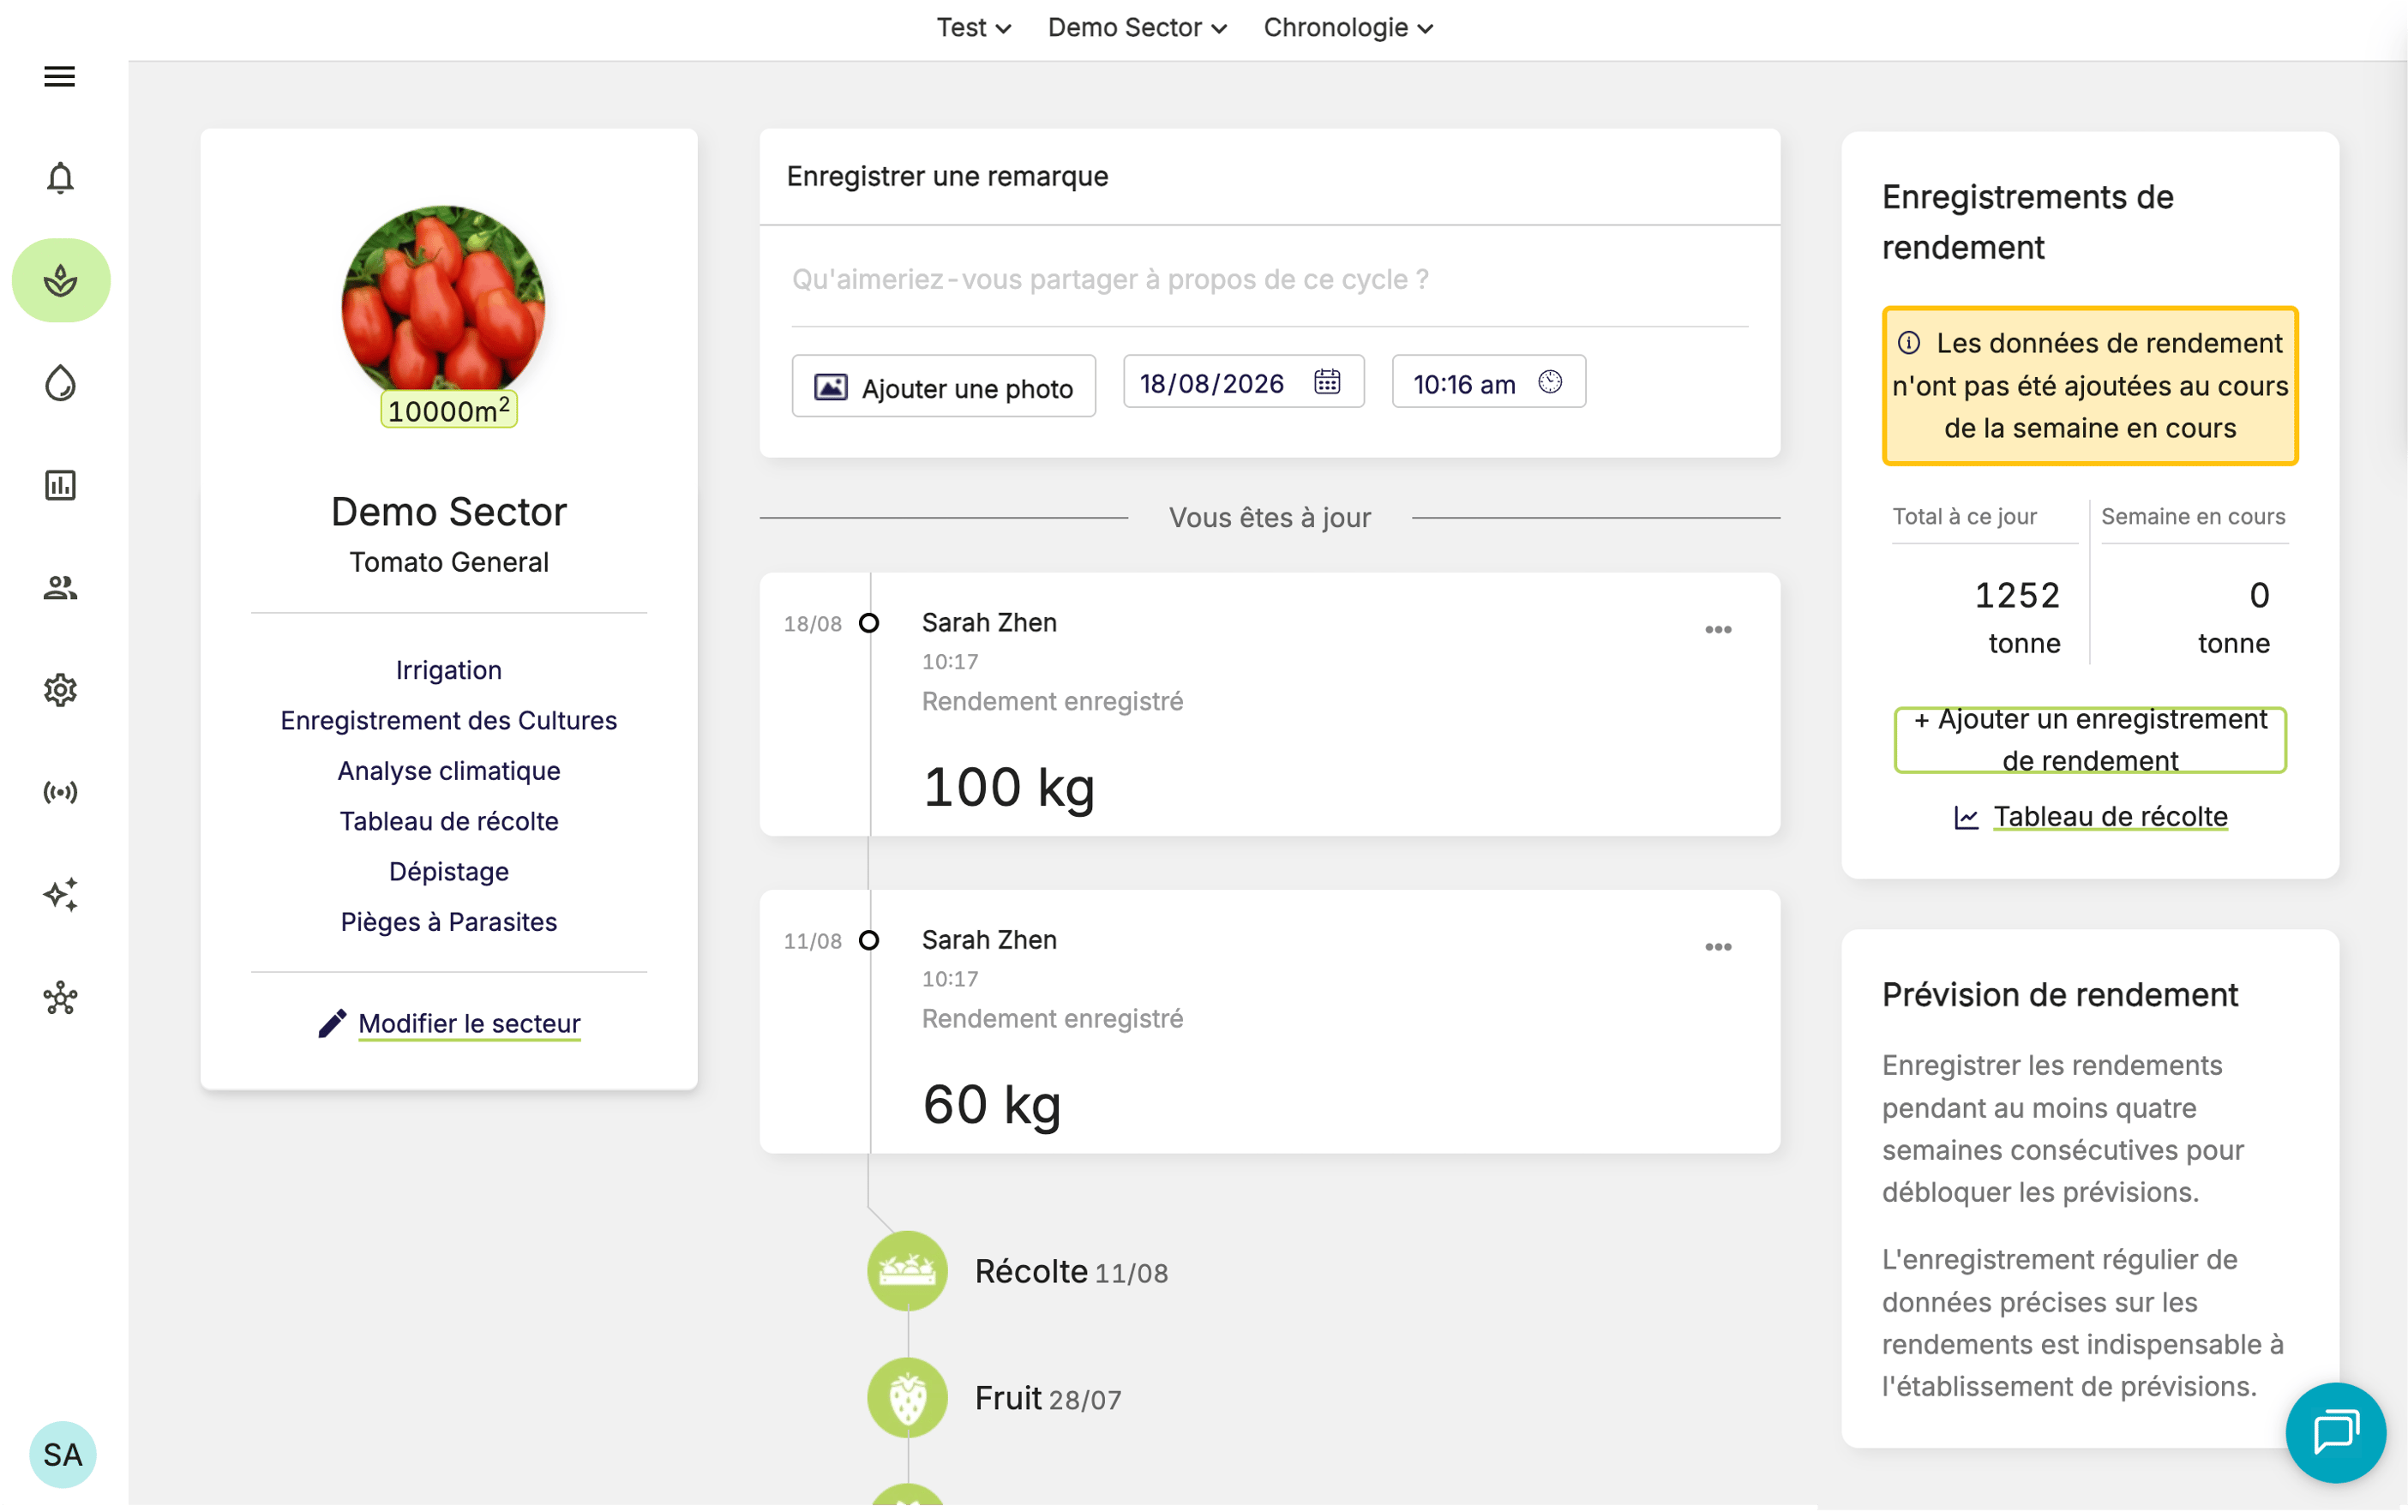Open notifications bell icon

(60, 178)
